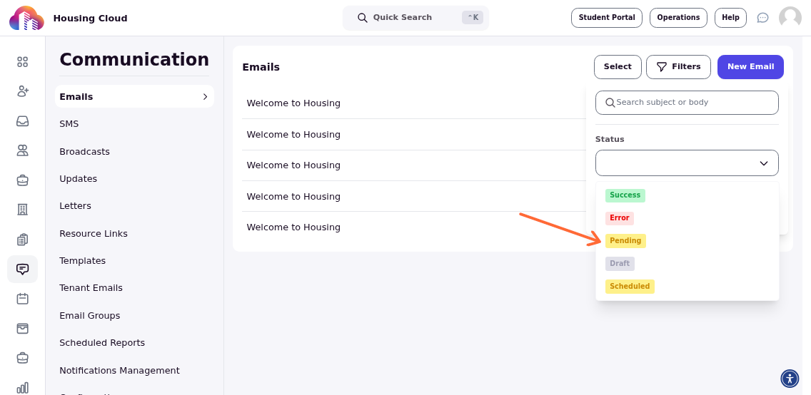Click the bottom briefcase icon in sidebar
The width and height of the screenshot is (811, 395).
click(x=22, y=357)
